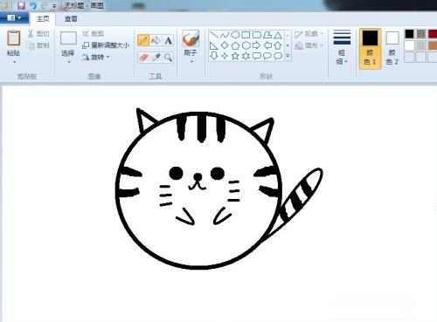Select the Eraser tool
Viewport: 437px width, 322px height.
pyautogui.click(x=143, y=58)
